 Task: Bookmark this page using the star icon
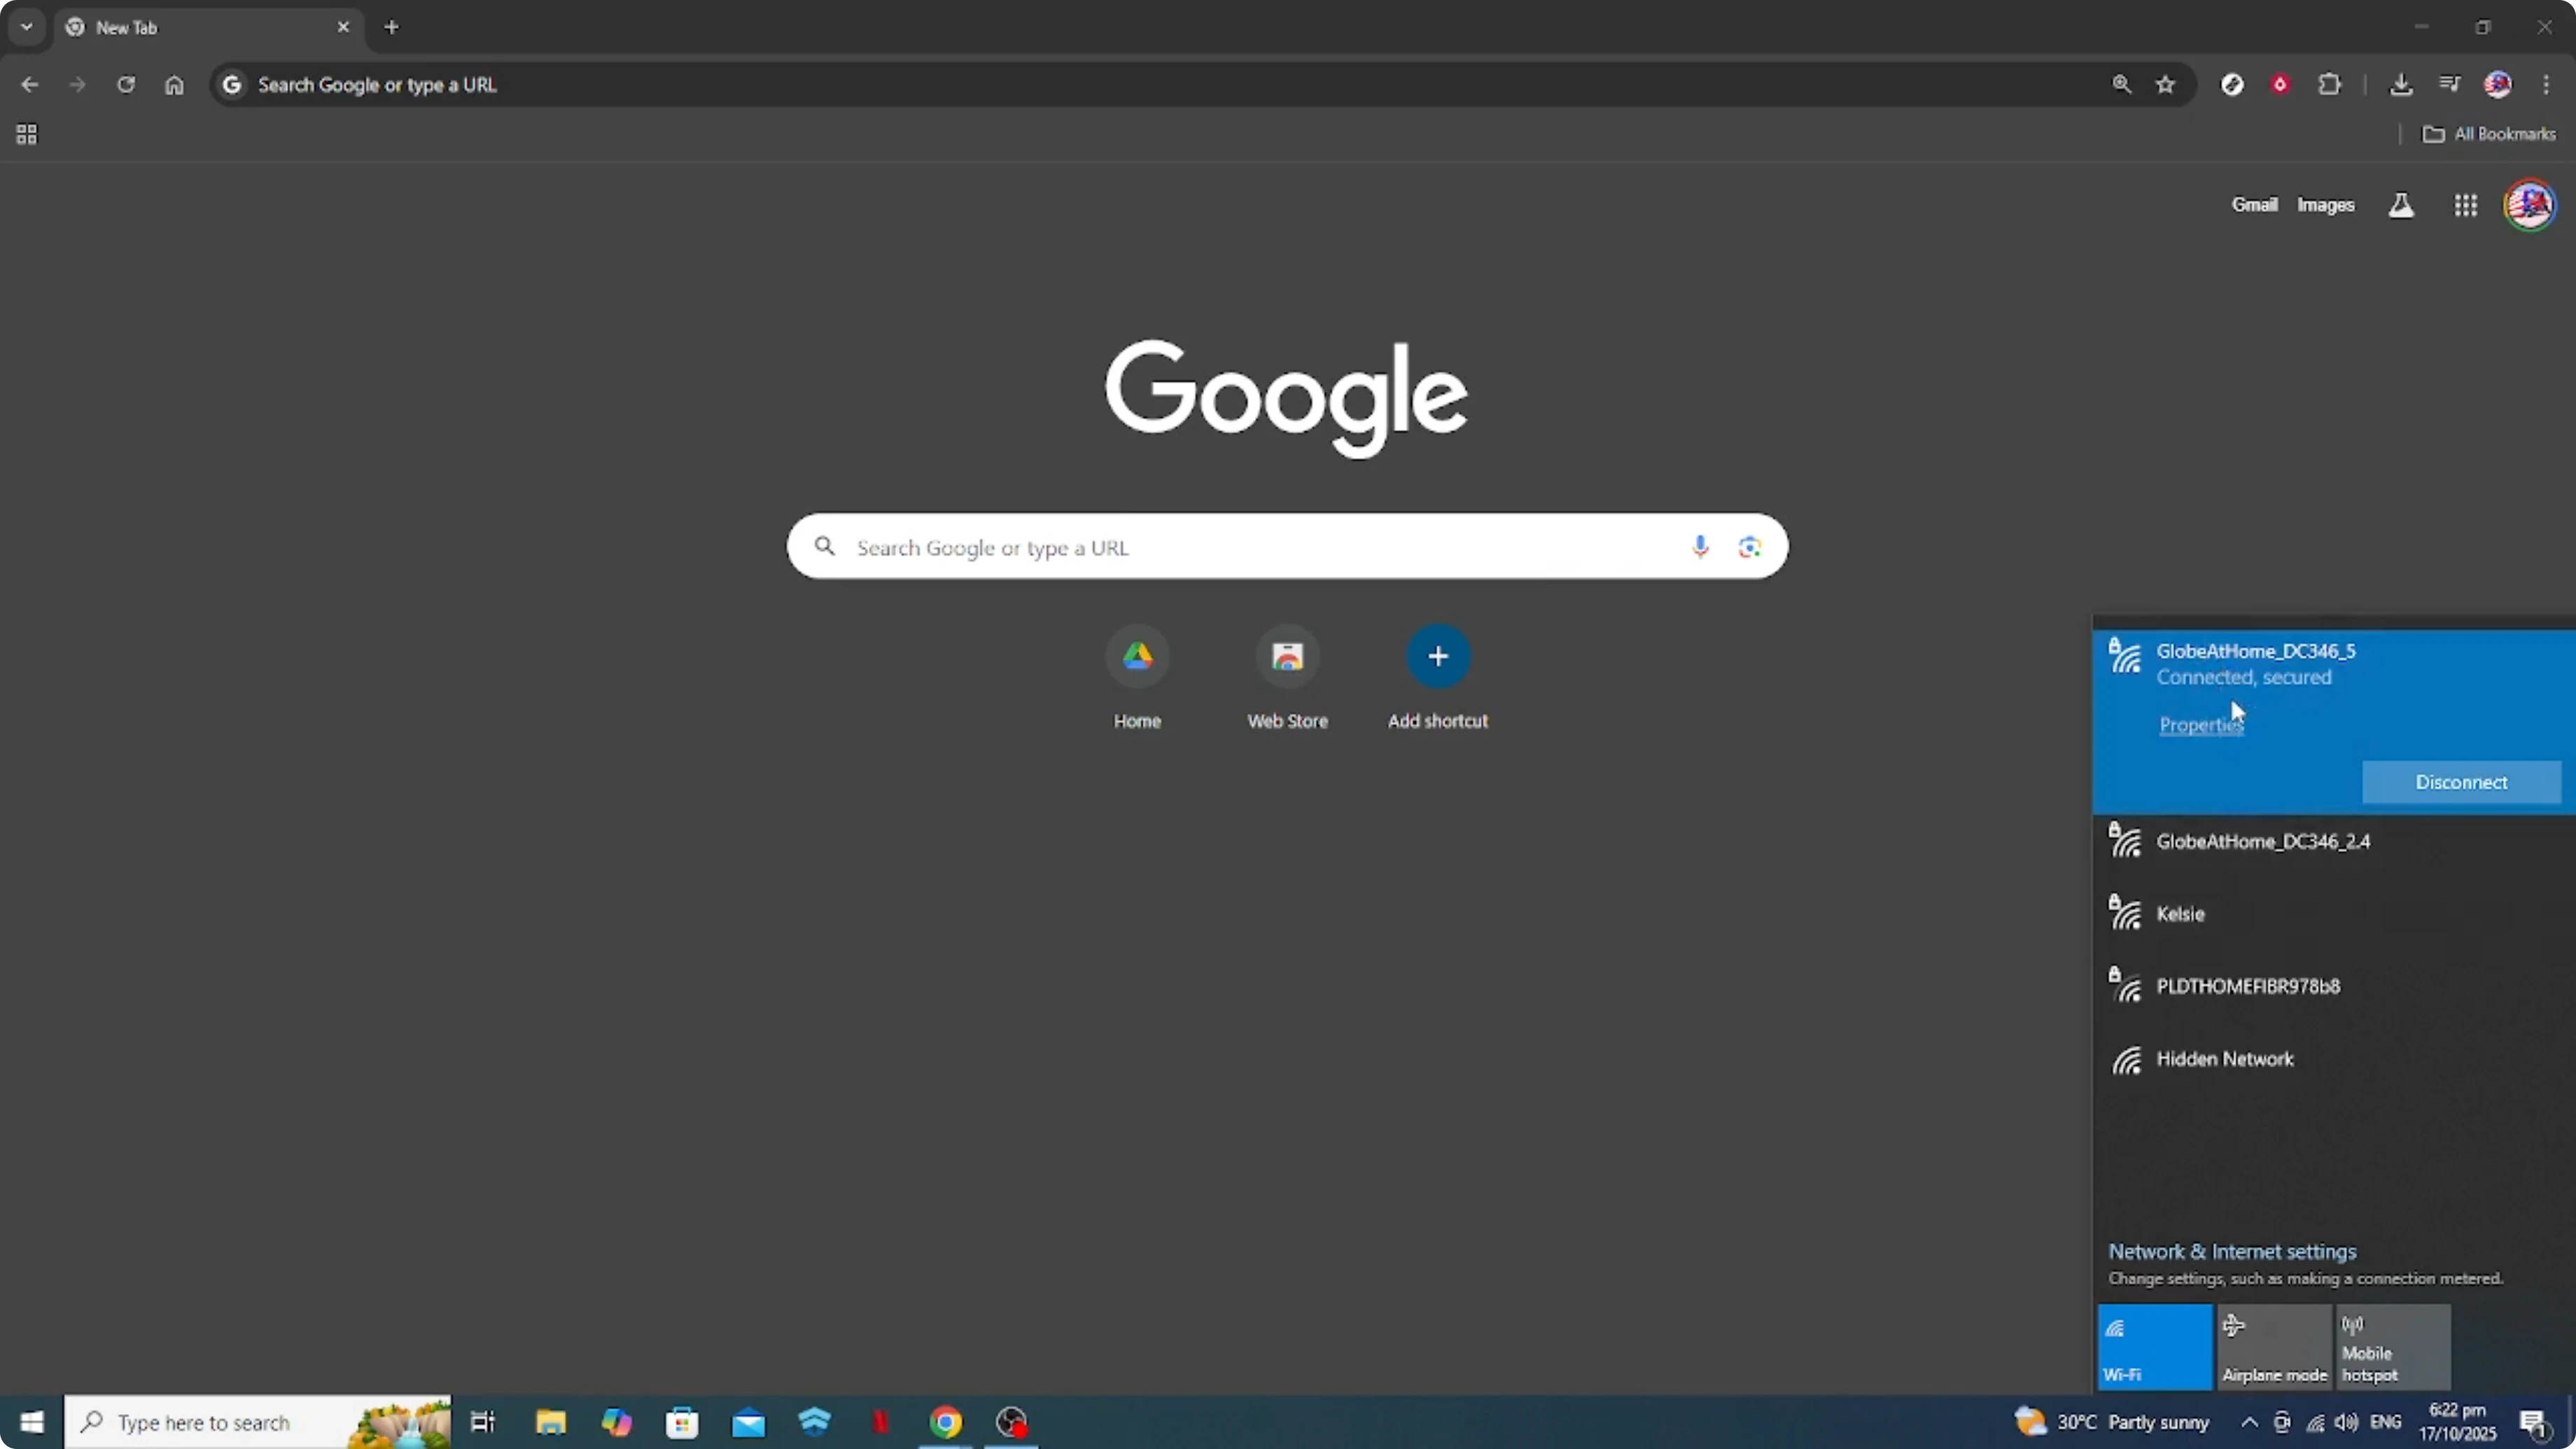(x=2165, y=84)
